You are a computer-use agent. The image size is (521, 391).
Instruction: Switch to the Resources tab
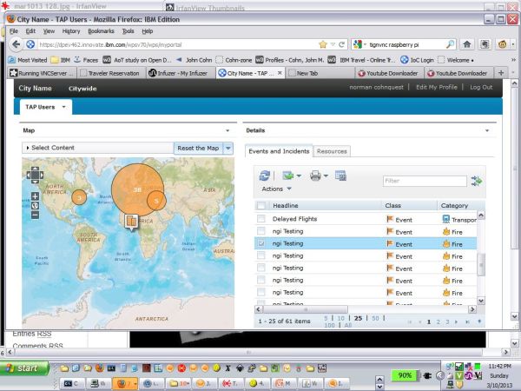[x=332, y=151]
